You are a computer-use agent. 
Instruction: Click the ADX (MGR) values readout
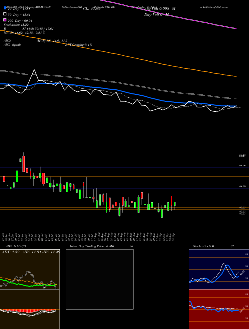[x=52, y=41]
